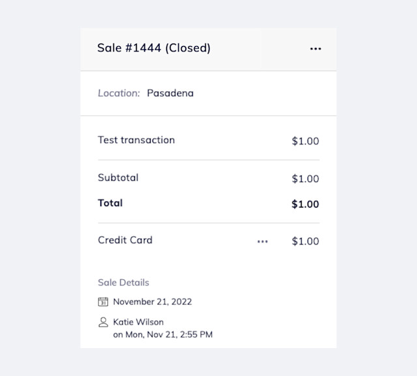Click the Subtotal $1.00 amount

tap(306, 179)
